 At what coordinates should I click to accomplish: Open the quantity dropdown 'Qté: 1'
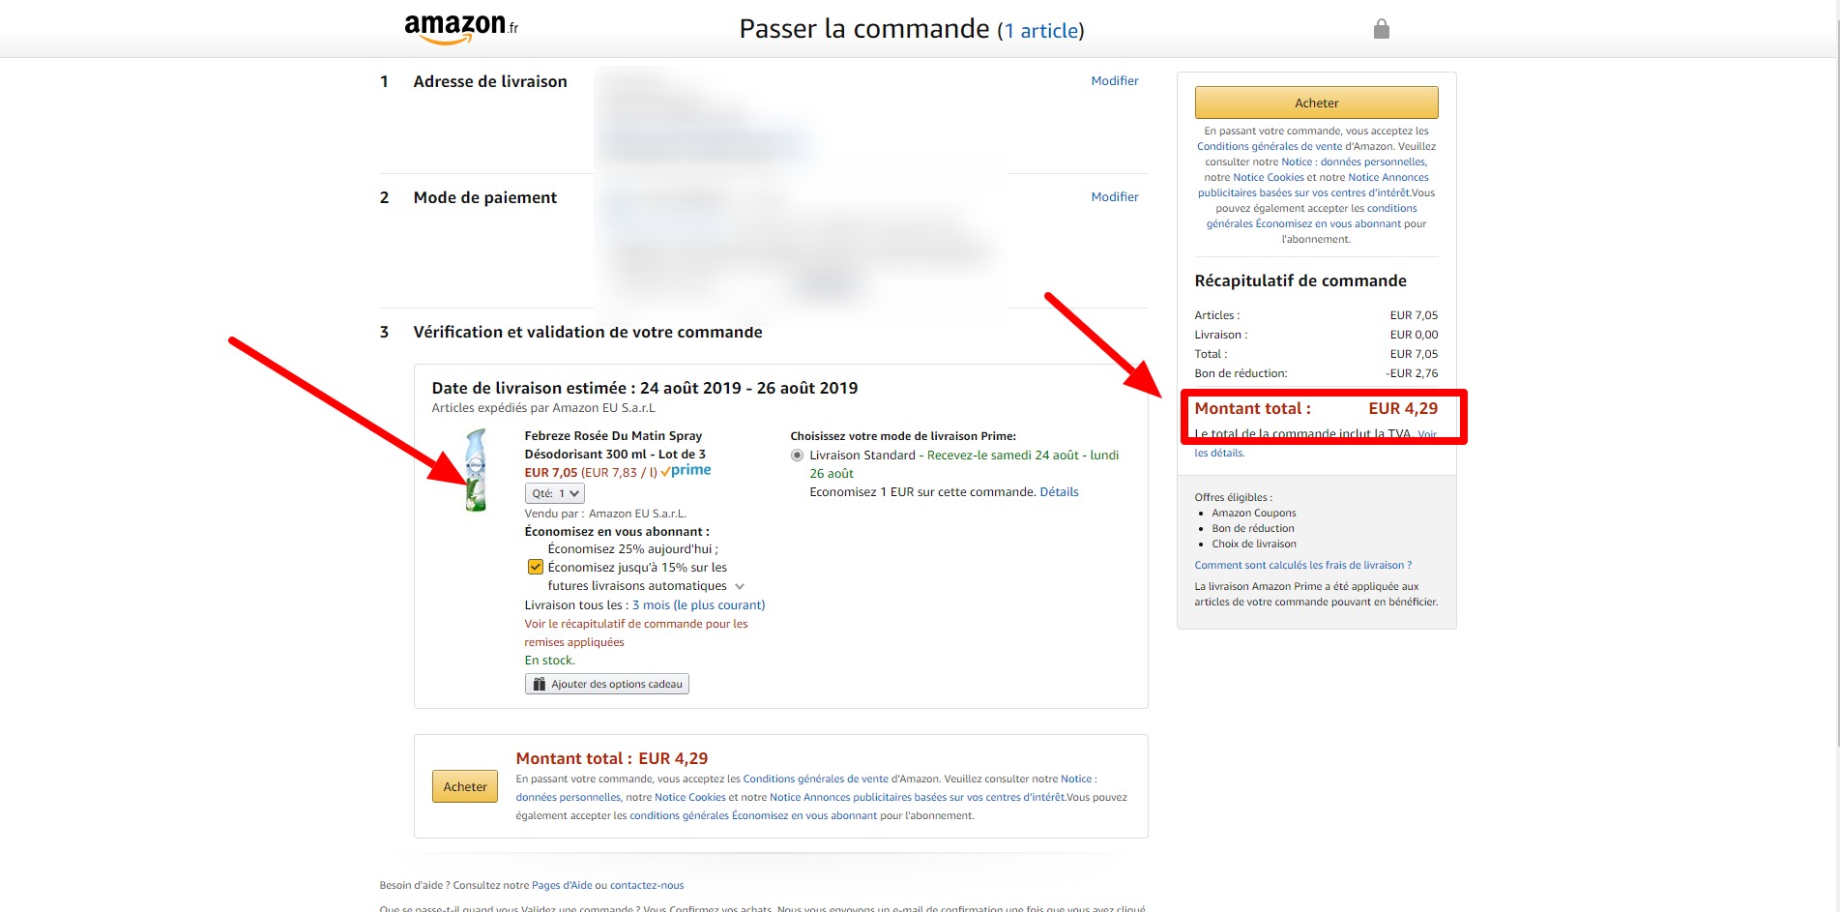coord(555,492)
